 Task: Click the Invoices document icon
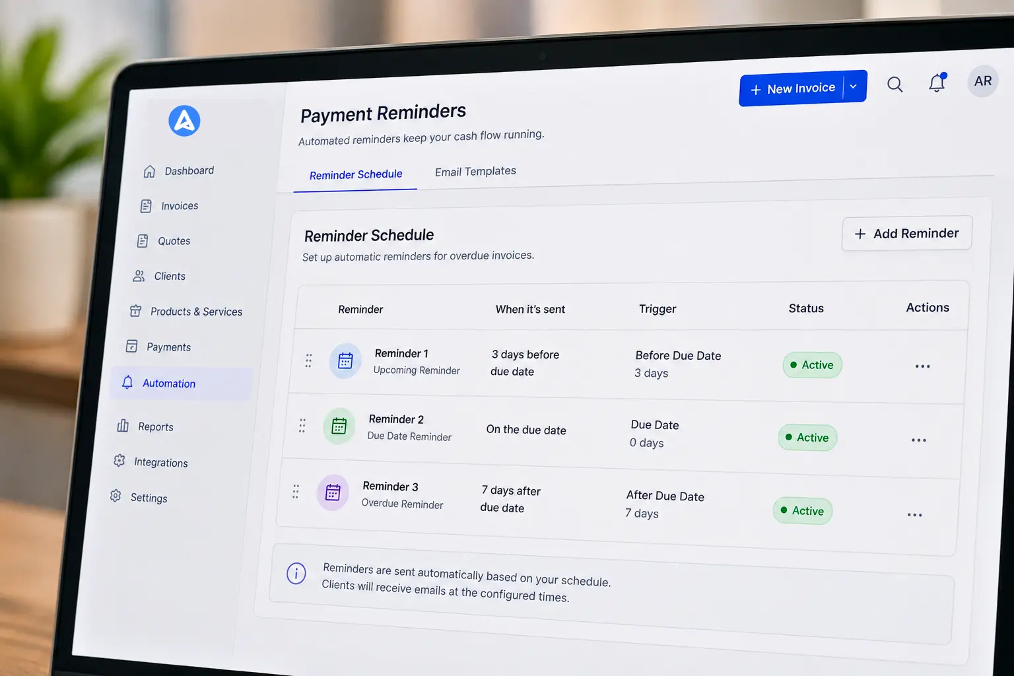146,206
